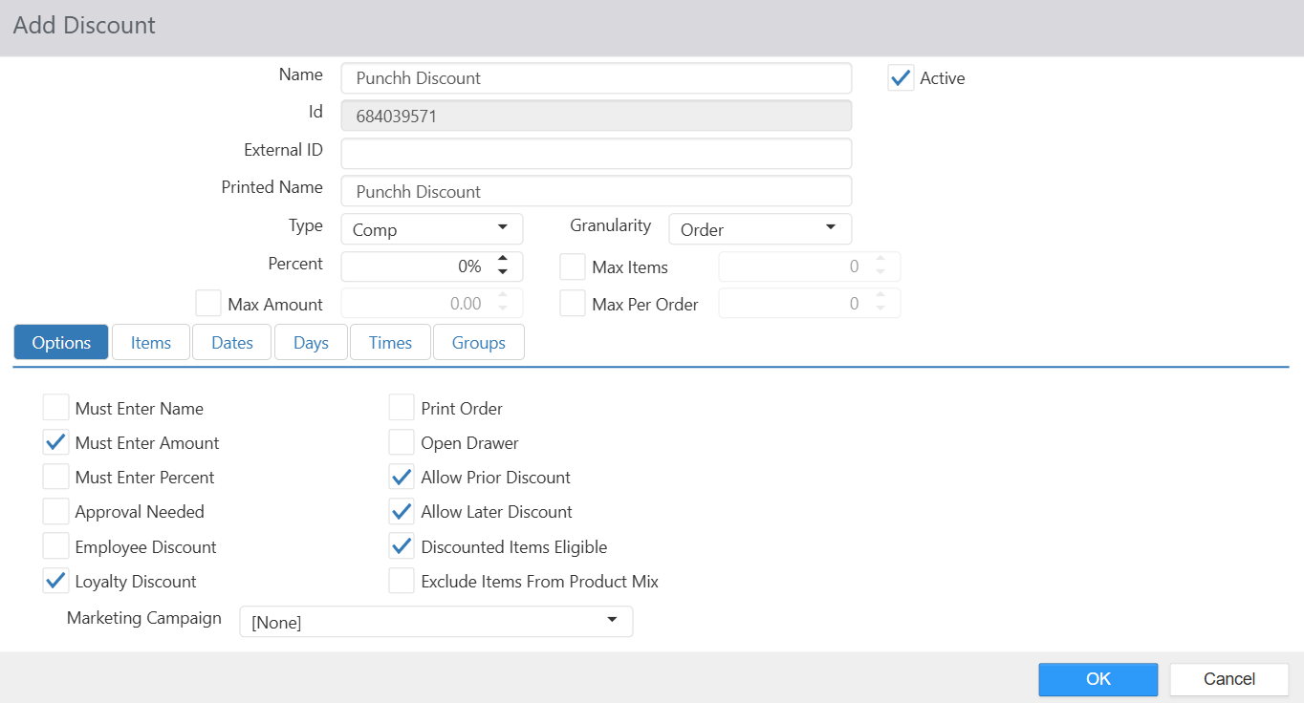Check Must Enter Name option

(56, 408)
